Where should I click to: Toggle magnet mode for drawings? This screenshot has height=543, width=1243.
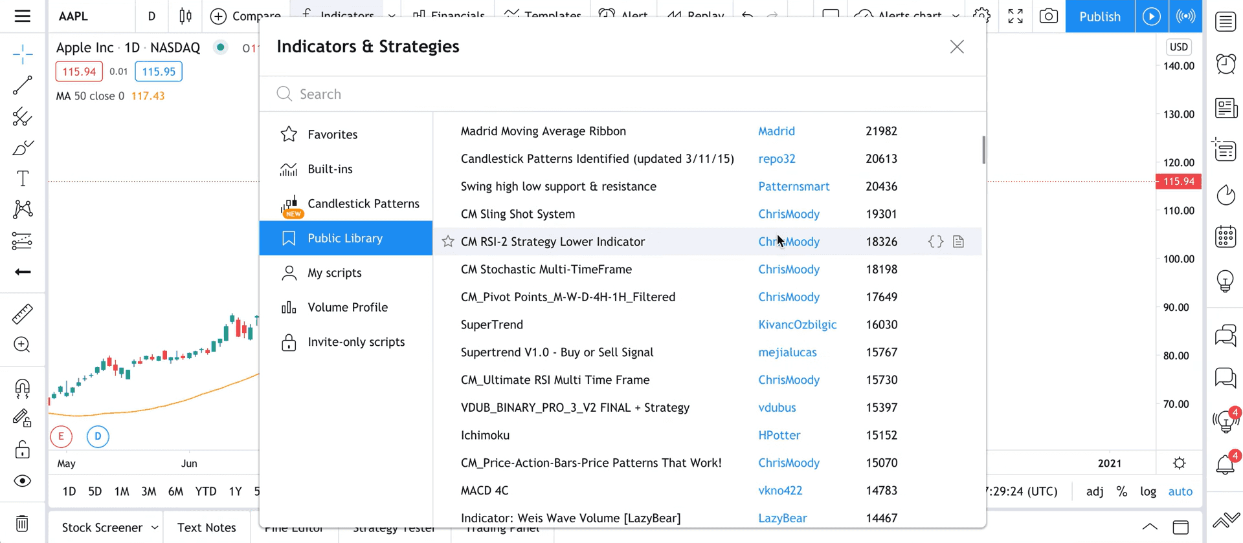tap(23, 389)
